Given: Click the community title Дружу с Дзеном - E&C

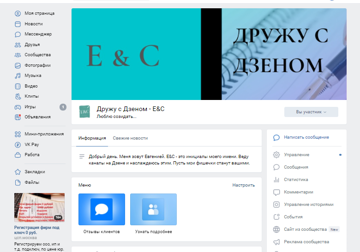Looking at the screenshot, I should click(x=131, y=109).
